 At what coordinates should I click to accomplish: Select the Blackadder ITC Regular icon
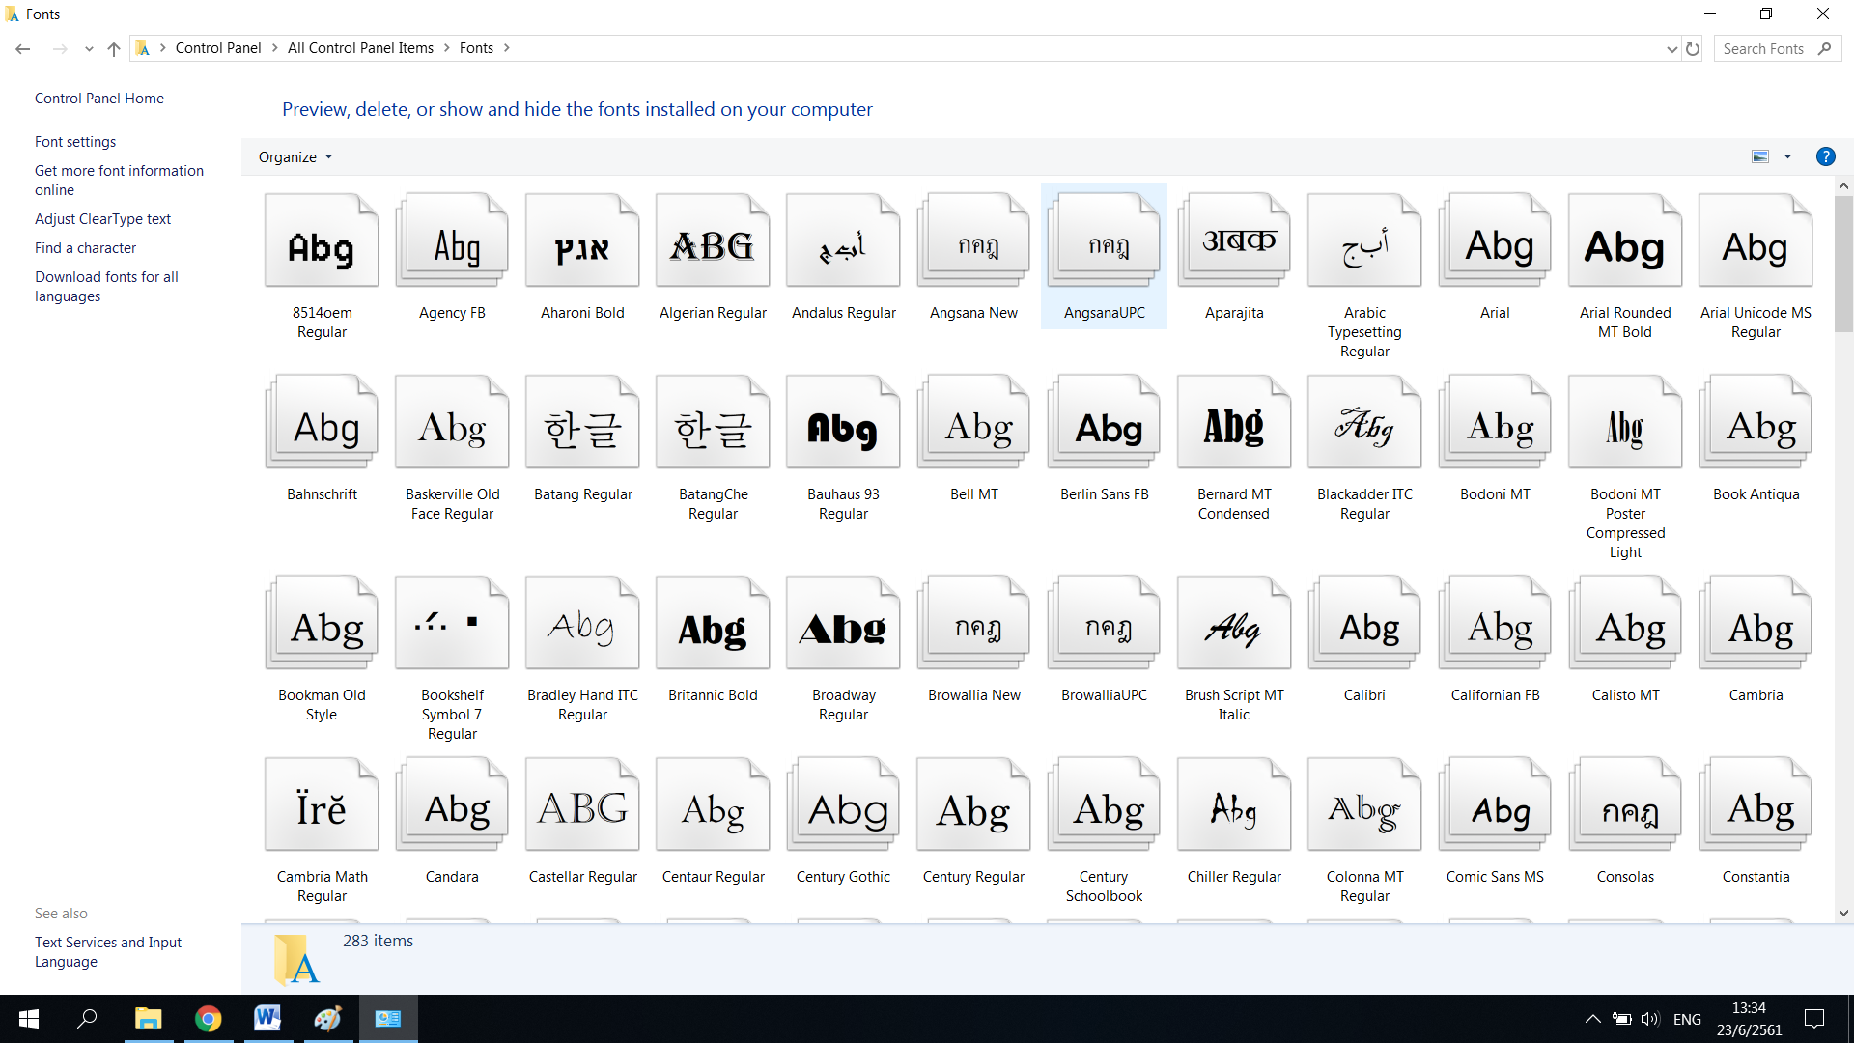click(1364, 422)
